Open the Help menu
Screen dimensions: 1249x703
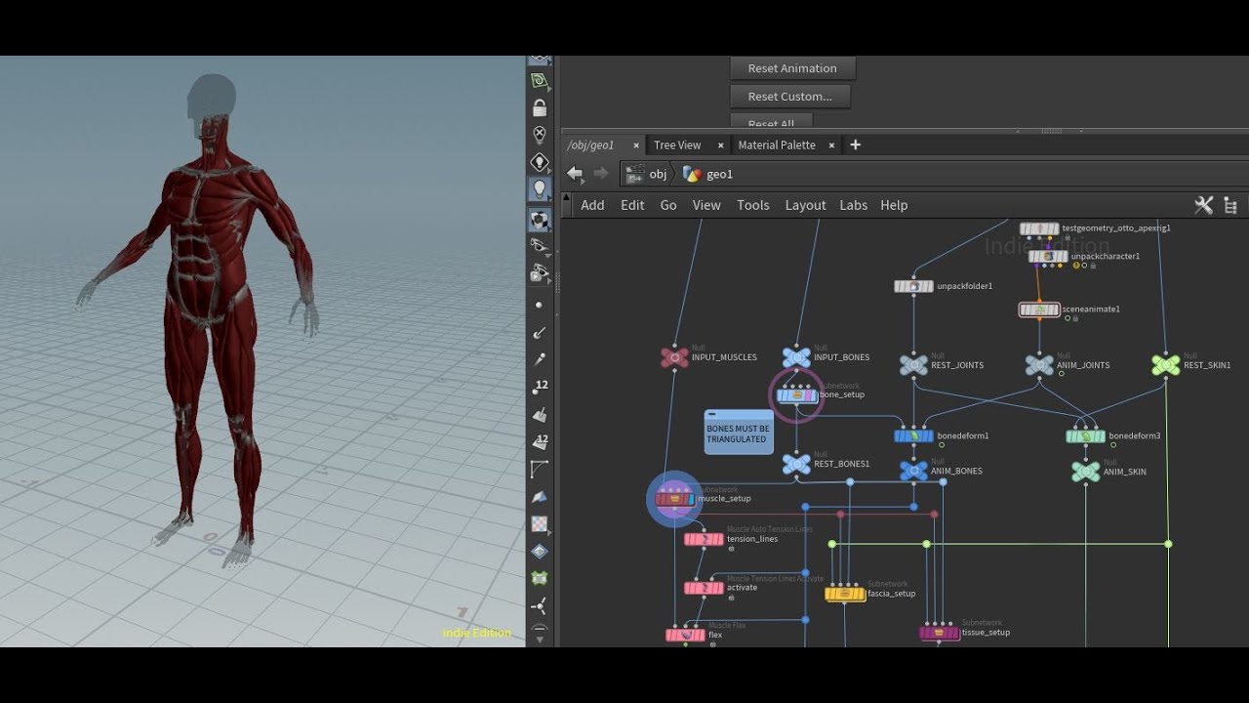[x=894, y=205]
